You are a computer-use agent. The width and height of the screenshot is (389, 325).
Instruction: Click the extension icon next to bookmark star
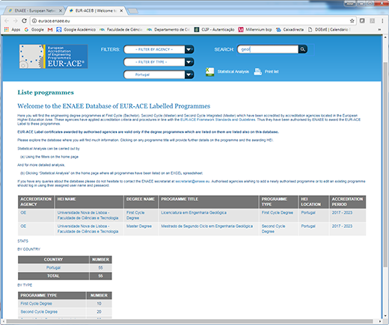tap(362, 21)
